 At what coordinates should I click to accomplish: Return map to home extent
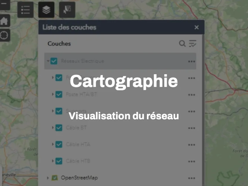pos(4,21)
